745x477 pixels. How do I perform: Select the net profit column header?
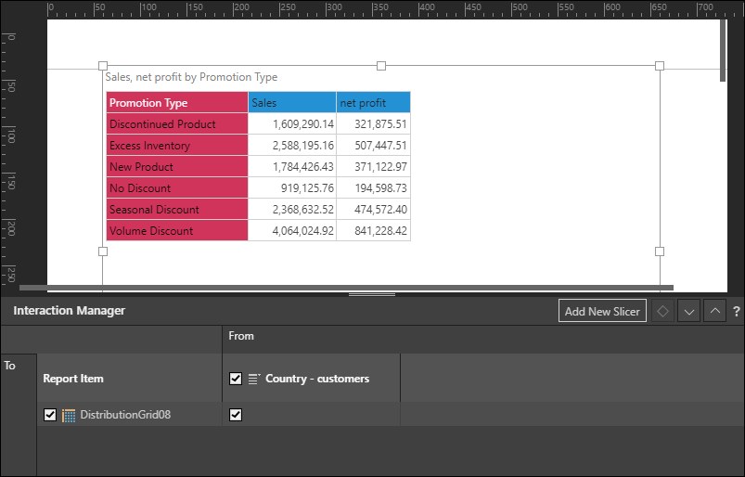pos(373,103)
